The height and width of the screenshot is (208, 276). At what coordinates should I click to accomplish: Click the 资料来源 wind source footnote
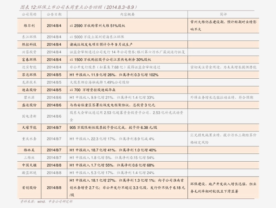46,202
